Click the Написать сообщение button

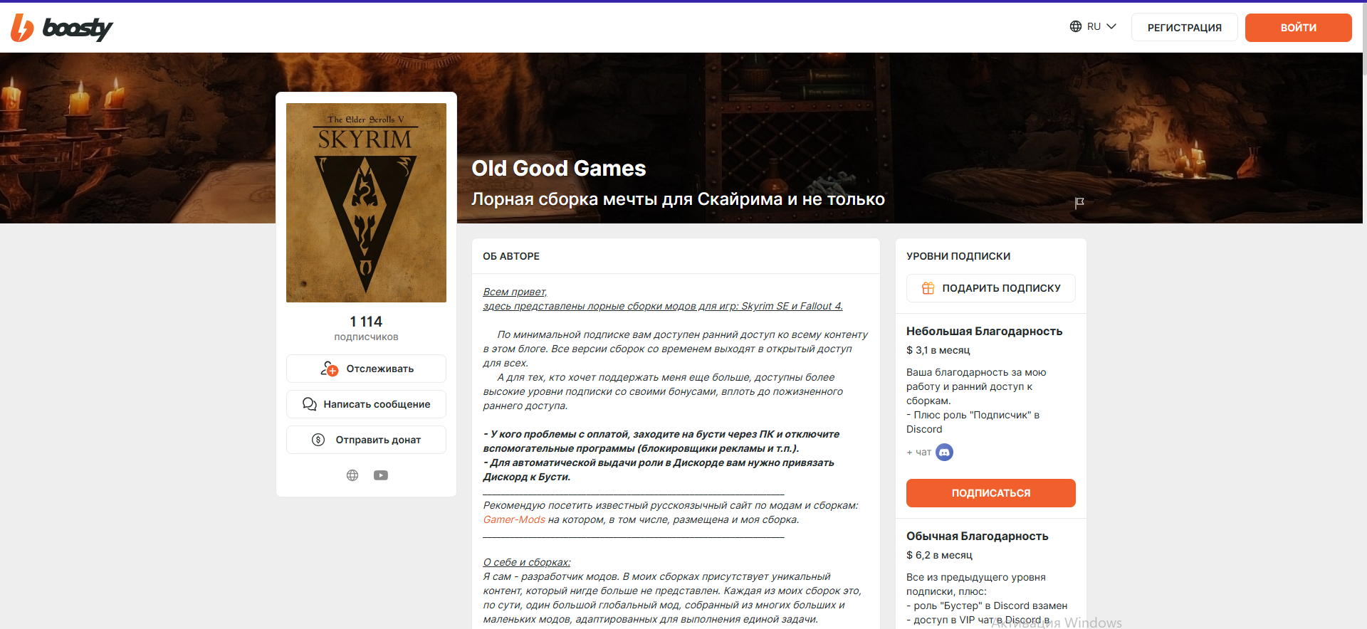point(366,404)
